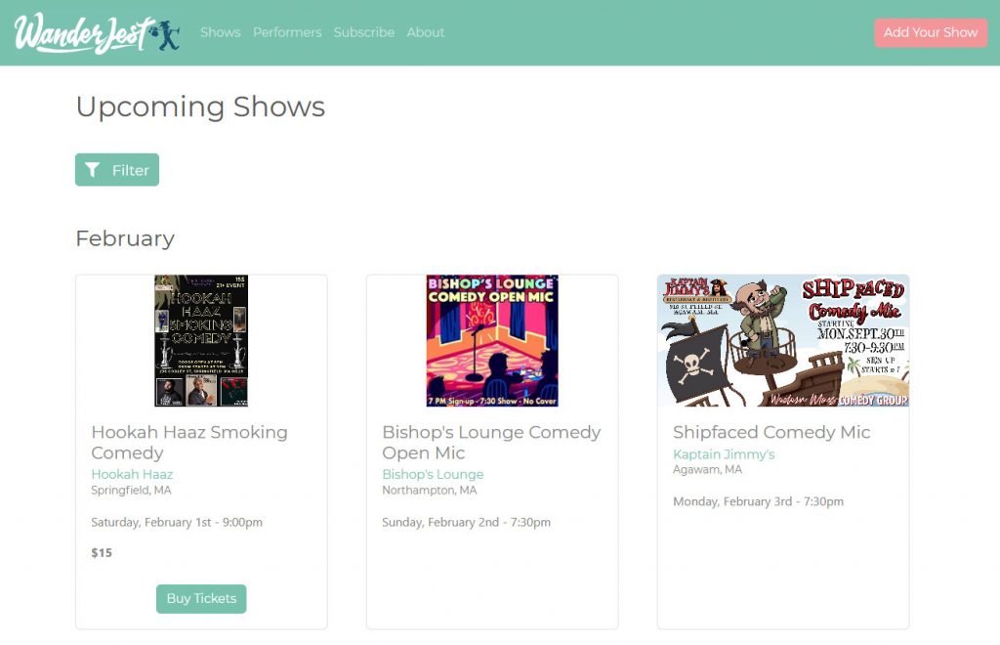Open the About page
Screen dimensions: 1000x645
426,32
